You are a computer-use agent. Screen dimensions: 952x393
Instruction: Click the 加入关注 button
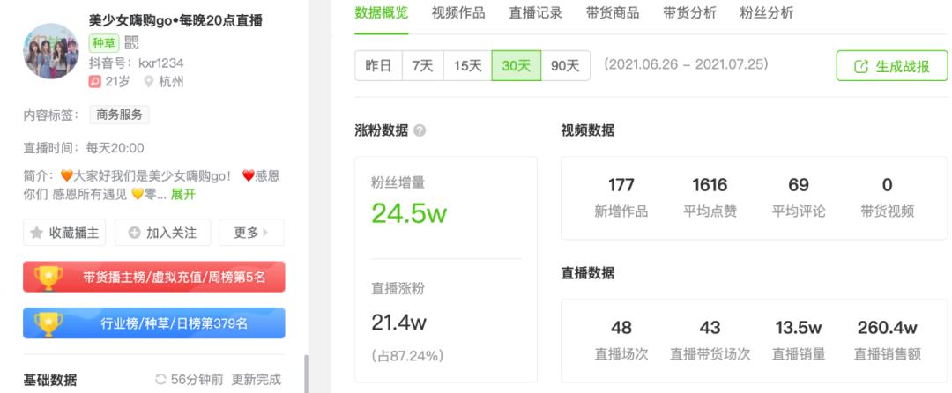point(162,233)
